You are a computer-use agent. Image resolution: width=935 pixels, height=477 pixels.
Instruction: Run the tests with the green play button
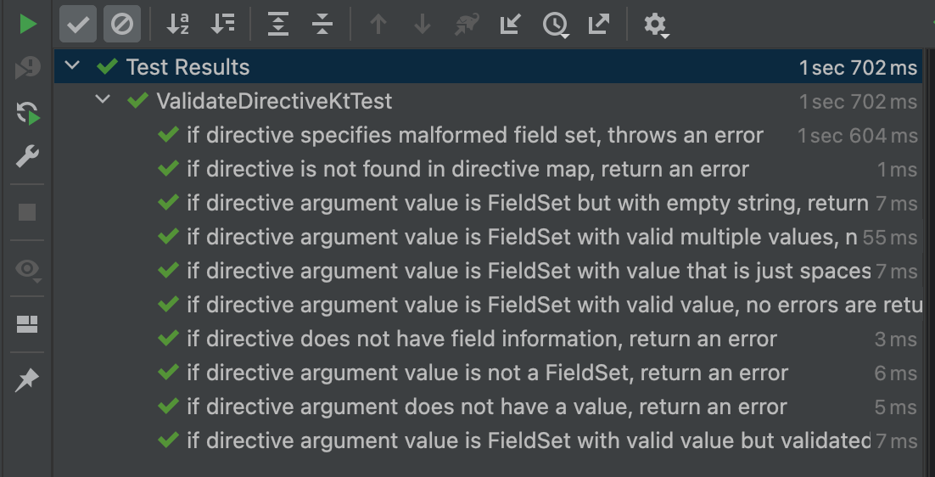click(x=27, y=24)
